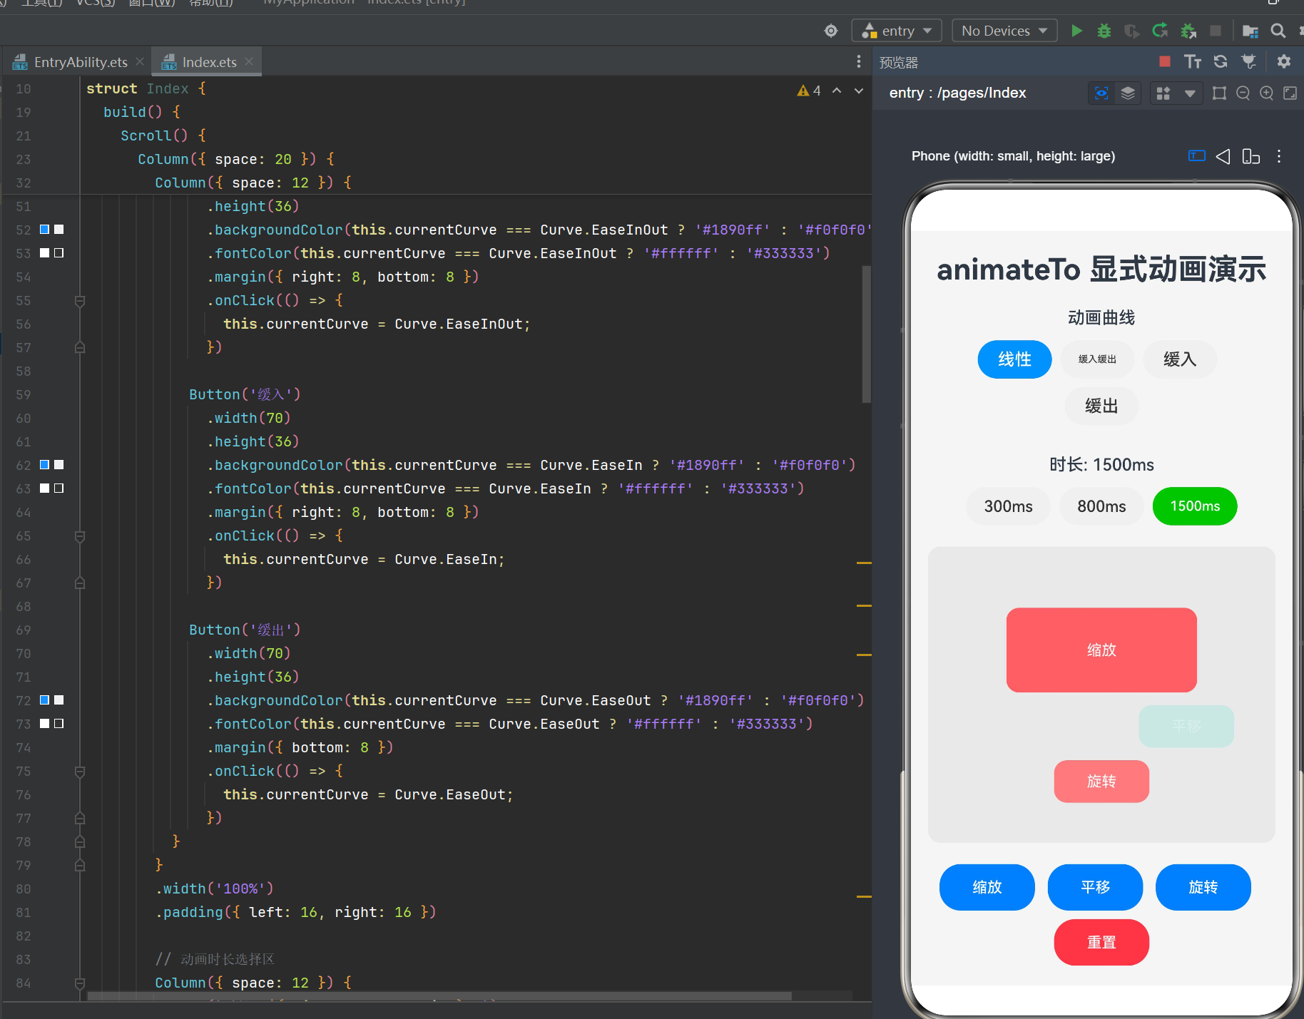
Task: Refresh the previewer with the reload icon
Action: 1221,61
